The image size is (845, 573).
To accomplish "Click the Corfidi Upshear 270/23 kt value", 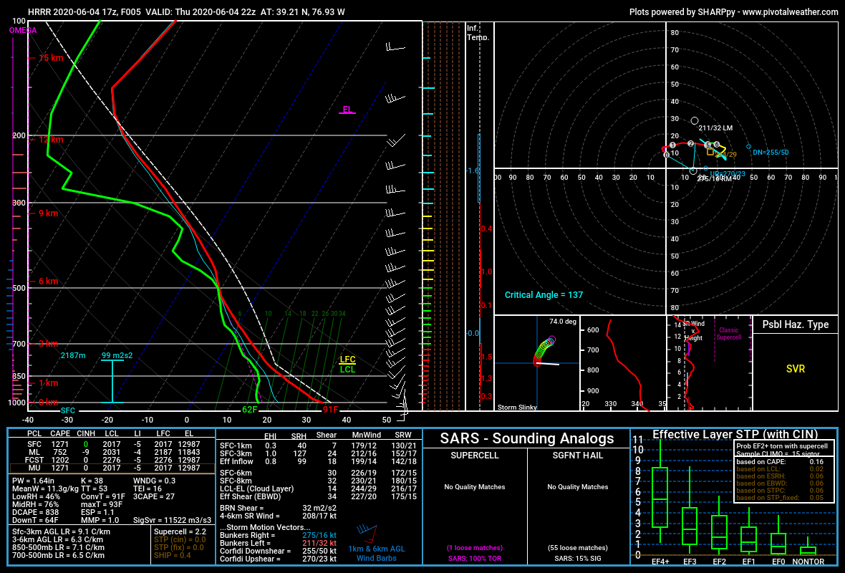I will [319, 559].
